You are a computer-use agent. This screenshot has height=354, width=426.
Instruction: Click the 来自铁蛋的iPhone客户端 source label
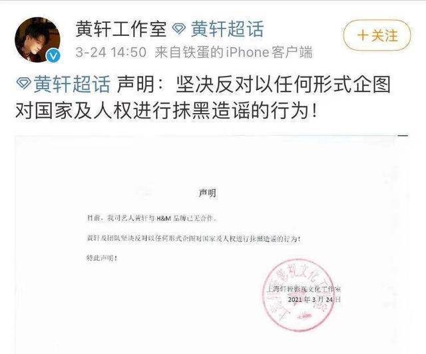coord(234,52)
